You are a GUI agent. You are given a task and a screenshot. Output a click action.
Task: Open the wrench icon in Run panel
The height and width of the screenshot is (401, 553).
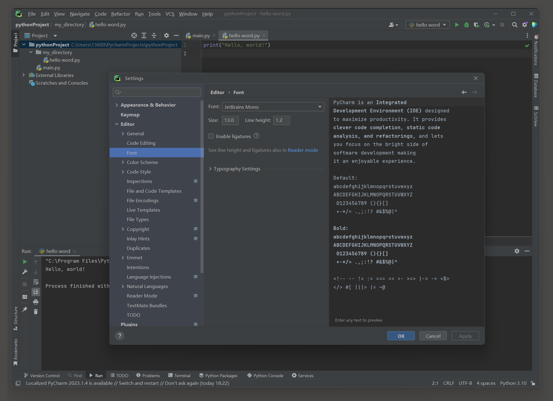click(x=25, y=272)
